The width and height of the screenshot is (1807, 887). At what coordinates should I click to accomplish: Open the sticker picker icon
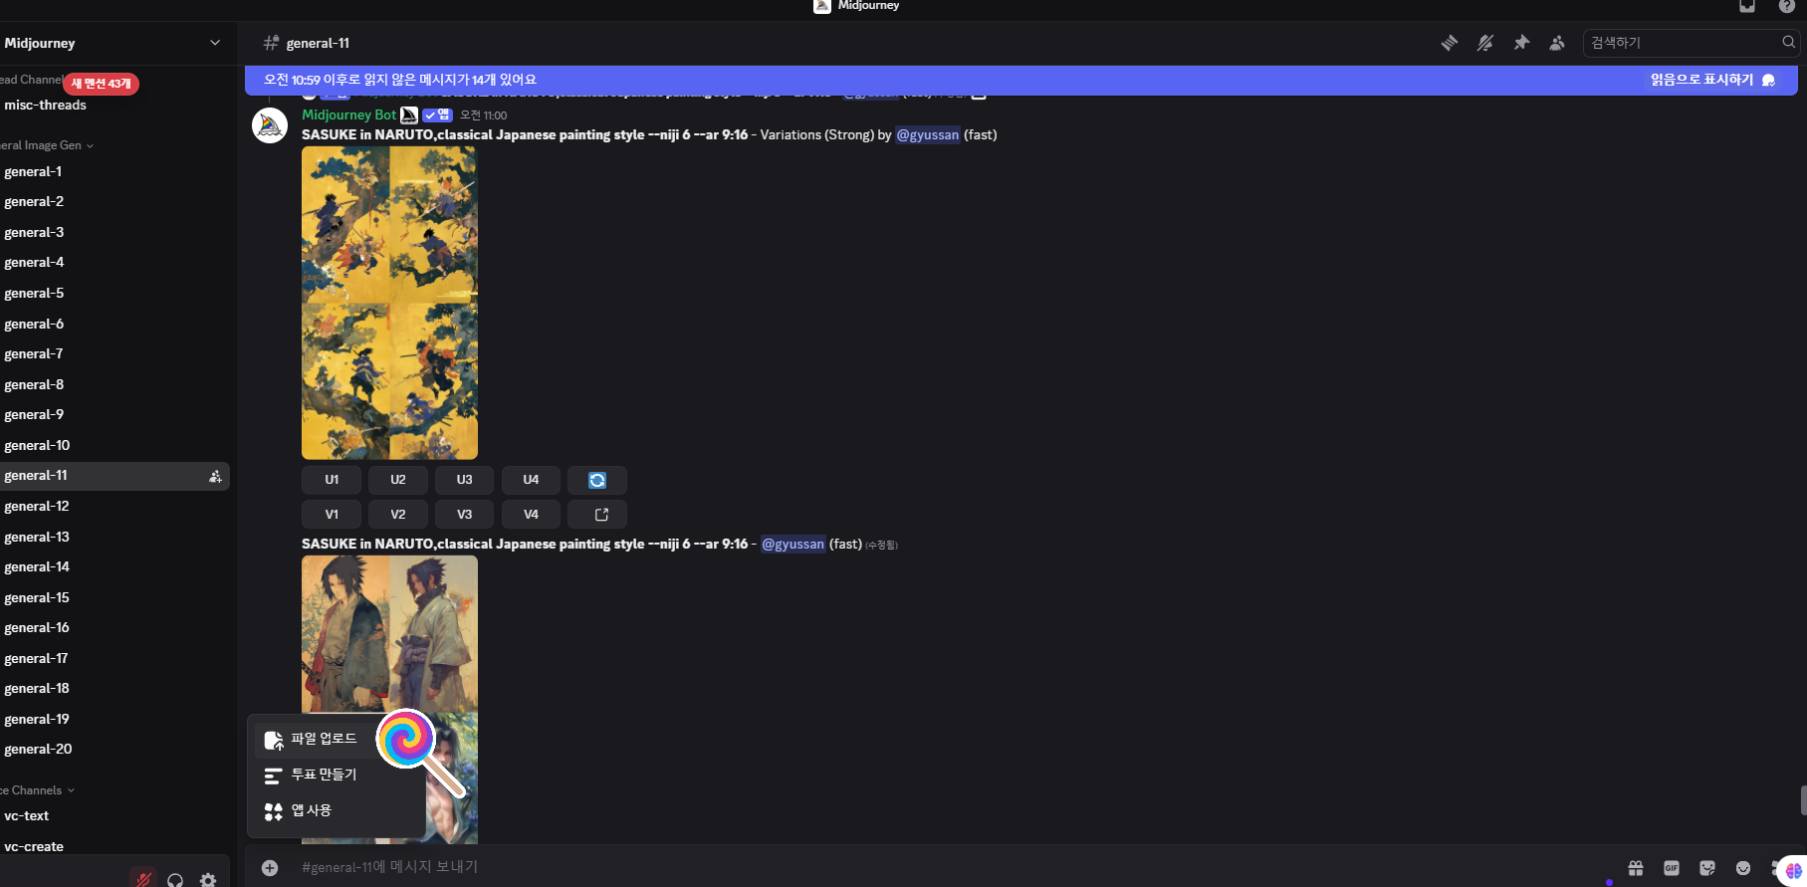tap(1707, 868)
